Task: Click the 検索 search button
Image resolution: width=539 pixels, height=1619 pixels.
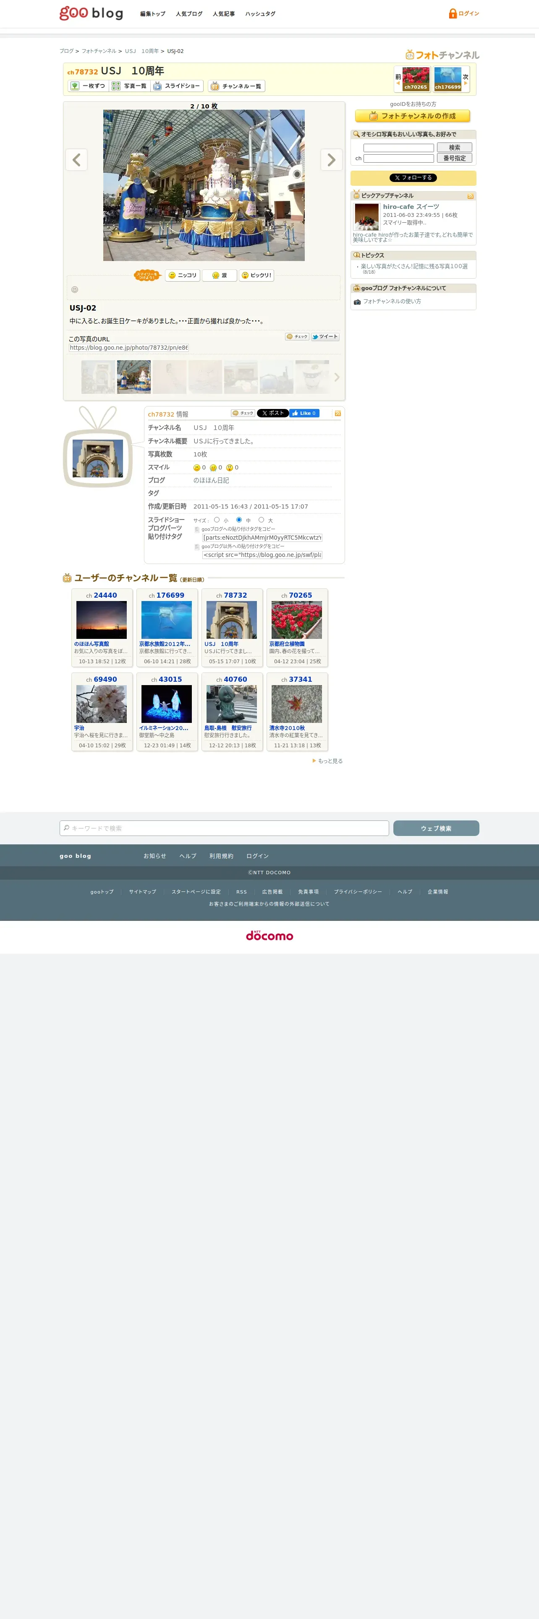Action: tap(454, 148)
